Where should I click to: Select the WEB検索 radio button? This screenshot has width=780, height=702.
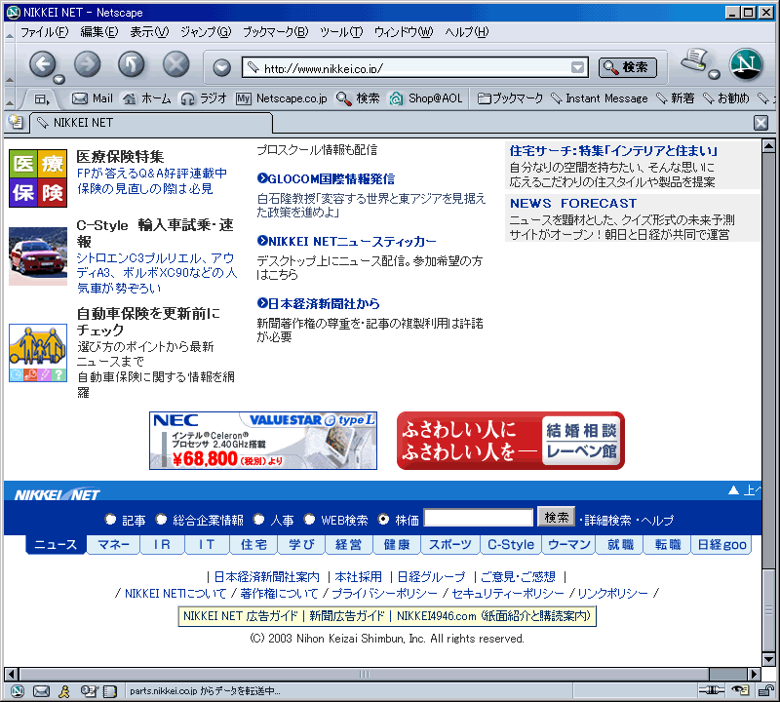pos(309,520)
